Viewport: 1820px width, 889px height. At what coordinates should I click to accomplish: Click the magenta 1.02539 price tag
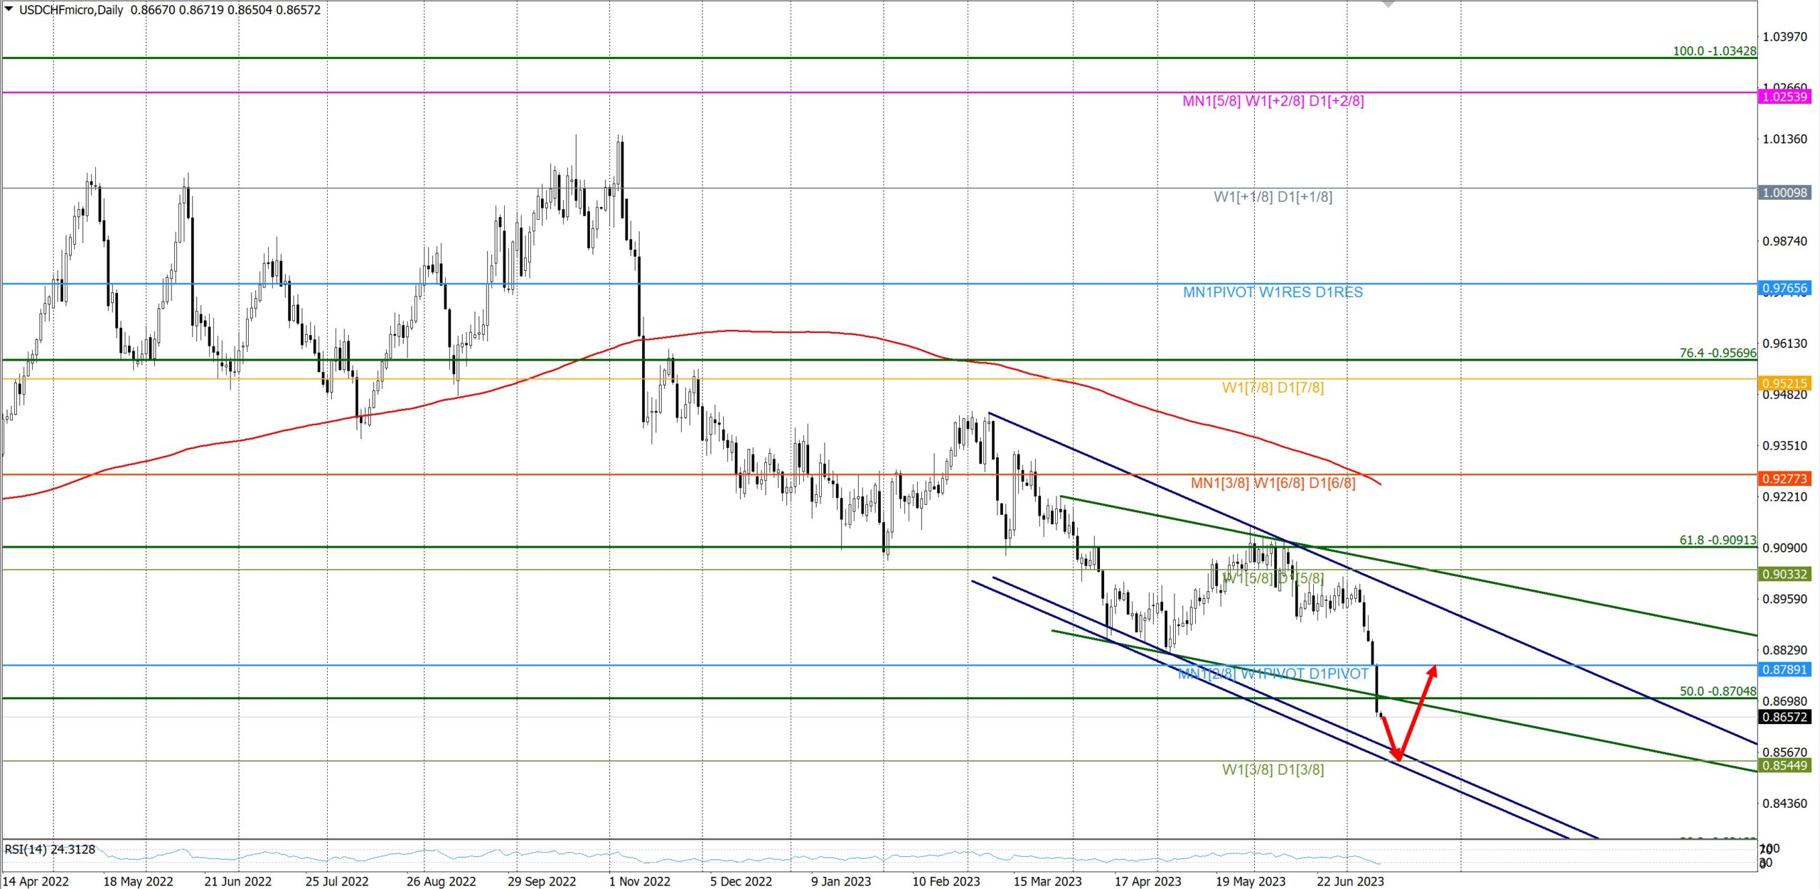(x=1784, y=97)
